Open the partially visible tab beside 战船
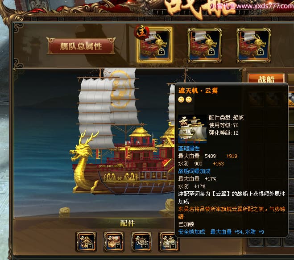 291,78
